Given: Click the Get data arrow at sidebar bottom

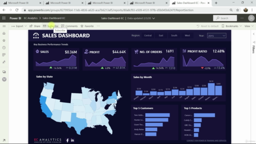Looking at the screenshot, I should click(x=4, y=140).
